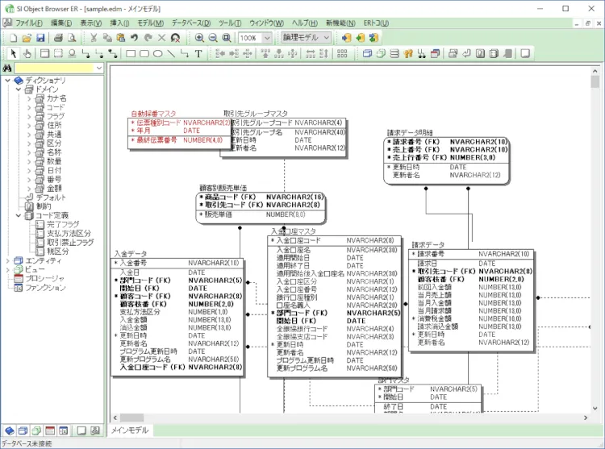Click the Print icon in toolbar
This screenshot has width=605, height=449.
[x=58, y=38]
